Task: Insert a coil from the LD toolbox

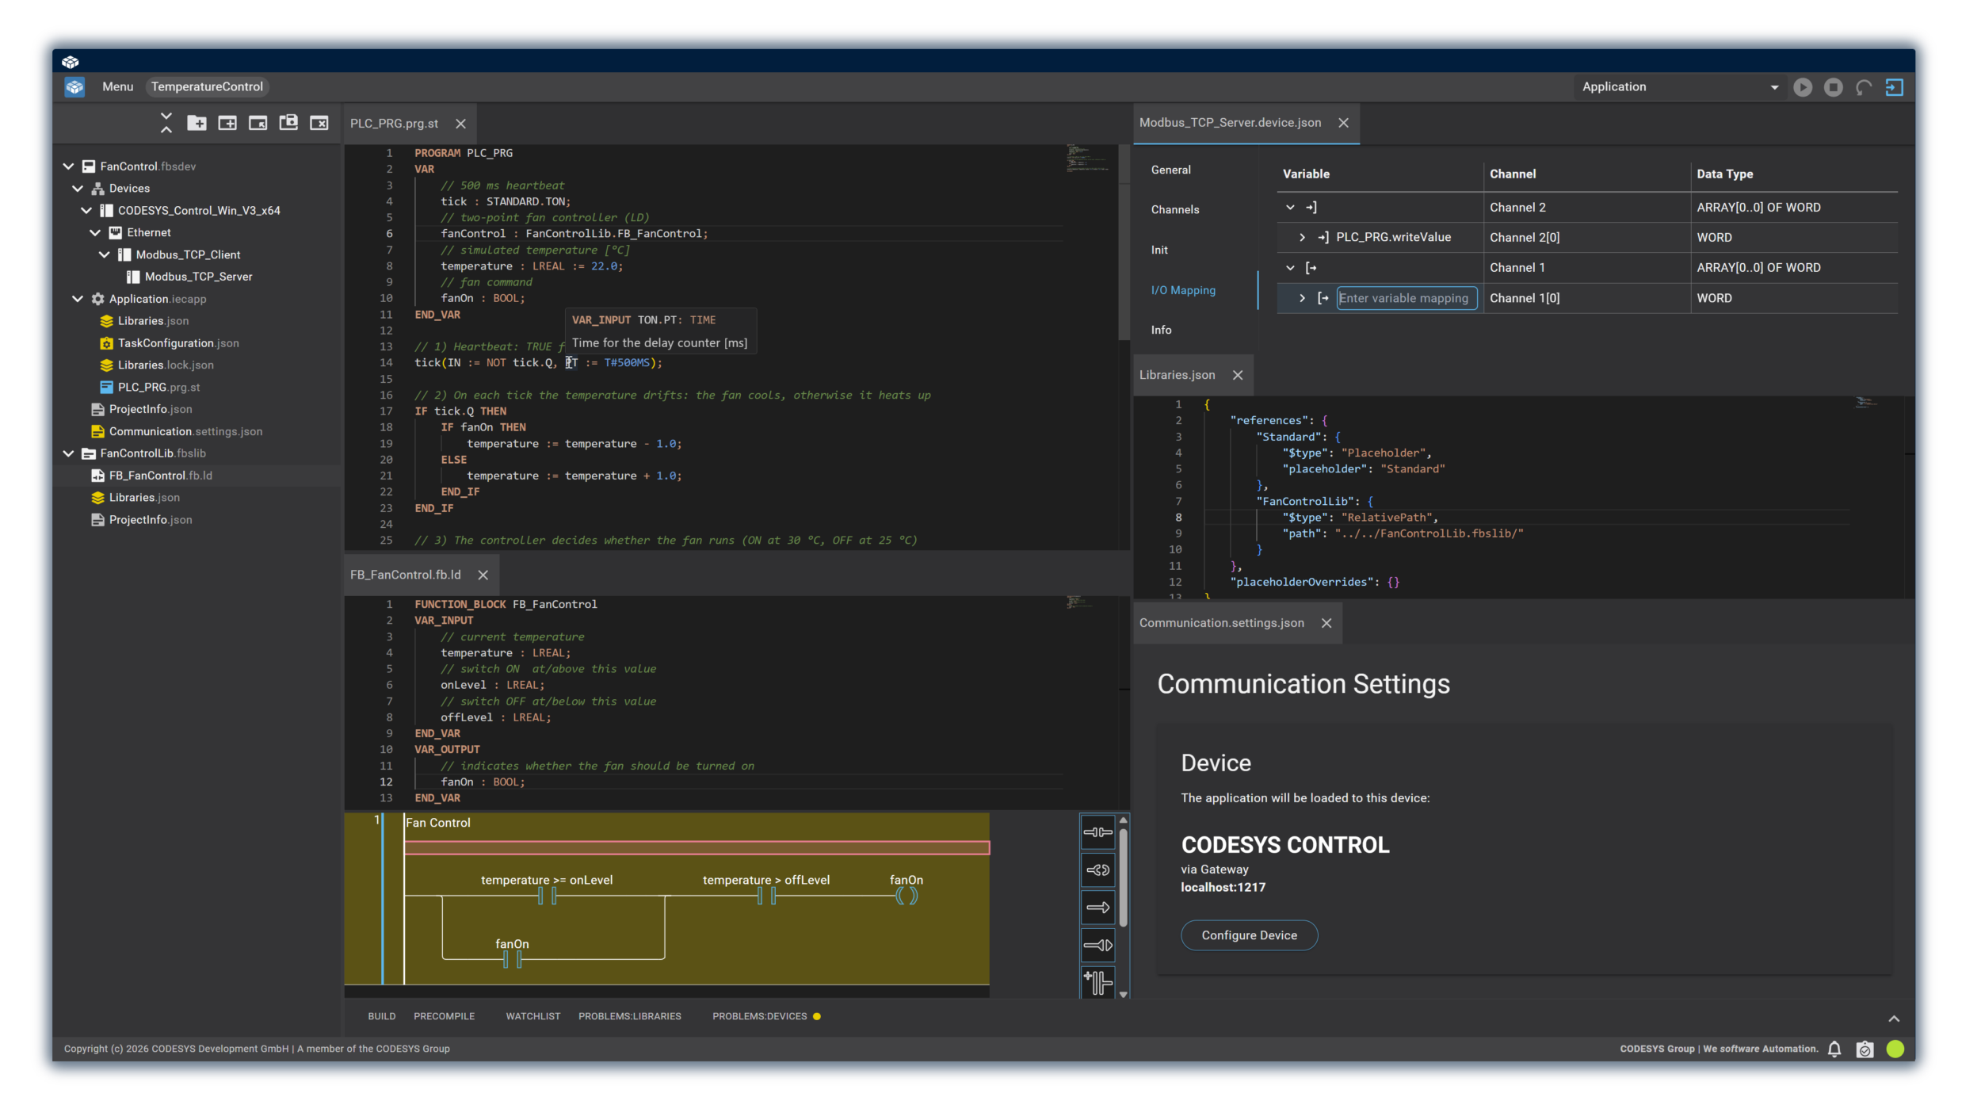Action: [x=1097, y=870]
